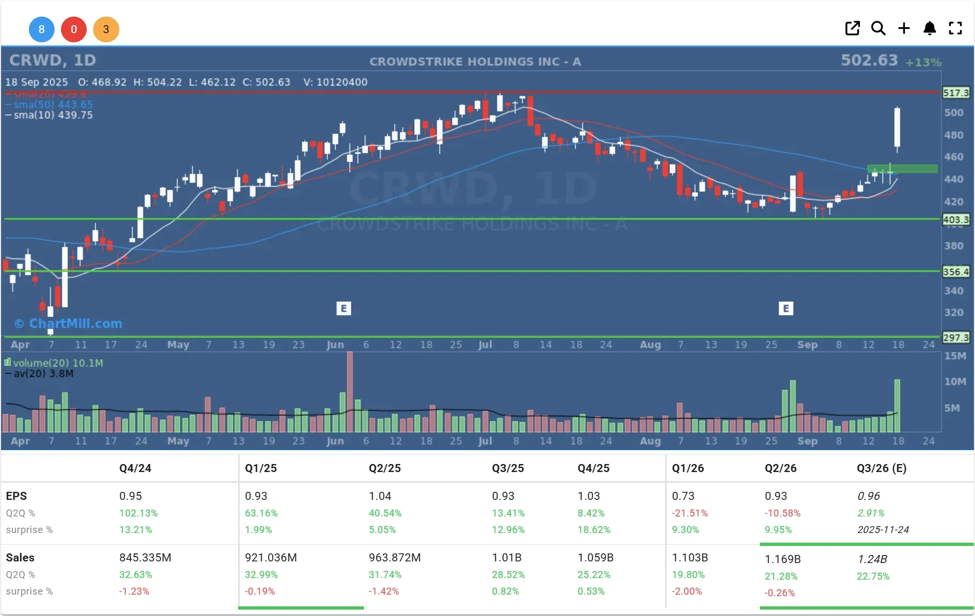Click EPS Q2Q value 102.13%

click(x=139, y=513)
